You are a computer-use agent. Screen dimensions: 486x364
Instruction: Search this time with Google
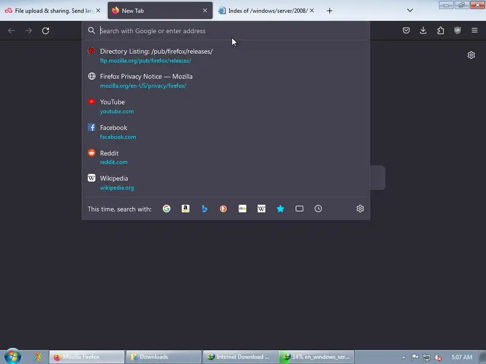point(167,209)
